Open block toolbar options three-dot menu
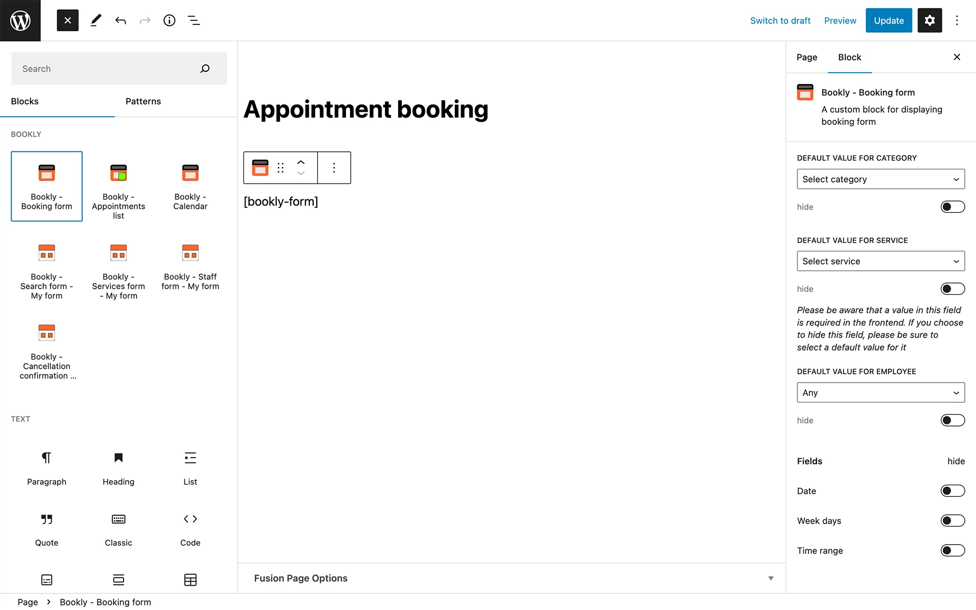This screenshot has width=976, height=610. point(334,168)
